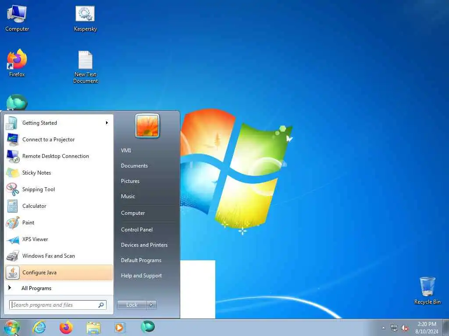
Task: Open Default Programs
Action: [x=141, y=260]
